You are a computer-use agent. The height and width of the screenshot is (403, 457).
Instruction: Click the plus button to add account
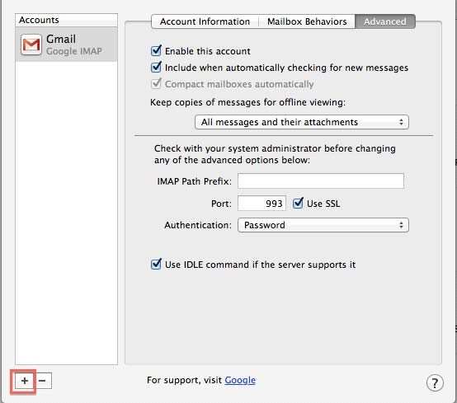pyautogui.click(x=25, y=381)
